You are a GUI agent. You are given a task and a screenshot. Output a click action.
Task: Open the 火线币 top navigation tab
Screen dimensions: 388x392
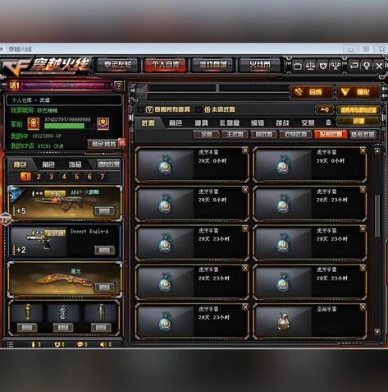(x=260, y=65)
